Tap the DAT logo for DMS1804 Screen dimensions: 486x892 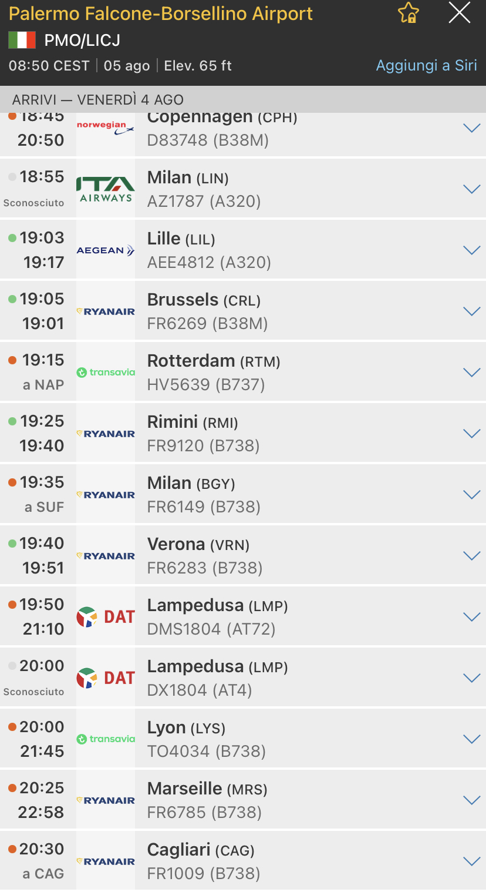point(106,617)
